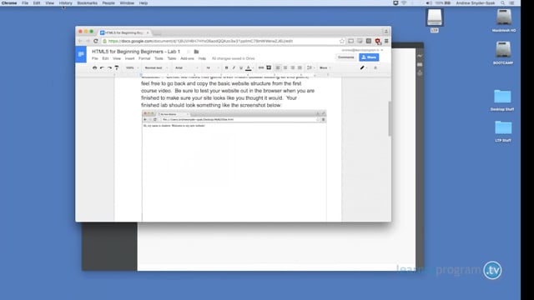Click 'All changes saved in Drive' status

[234, 58]
